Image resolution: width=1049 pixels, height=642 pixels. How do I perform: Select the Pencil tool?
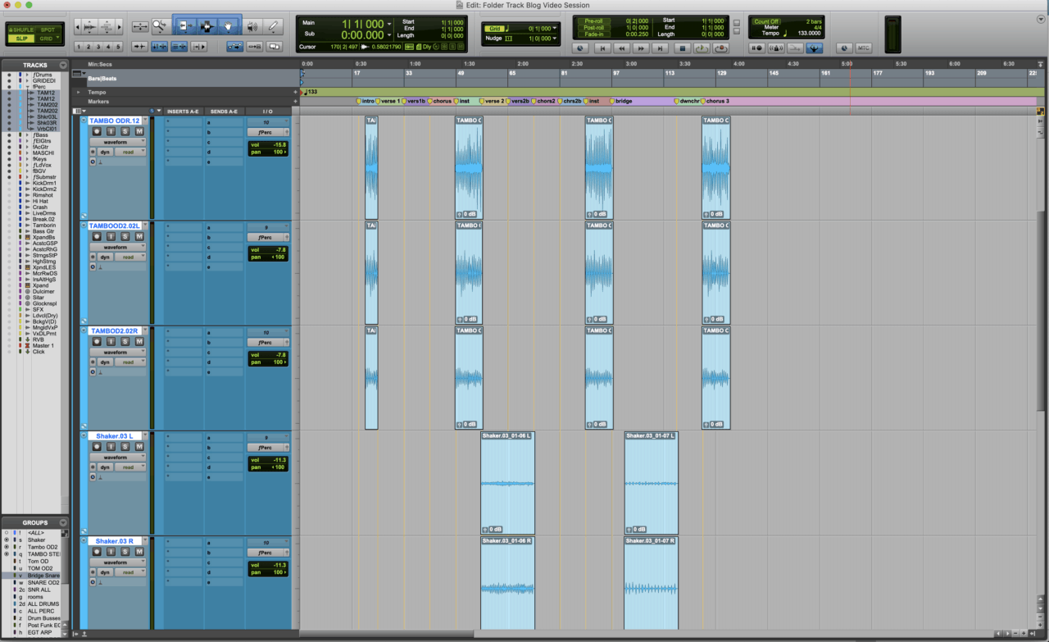tap(273, 26)
